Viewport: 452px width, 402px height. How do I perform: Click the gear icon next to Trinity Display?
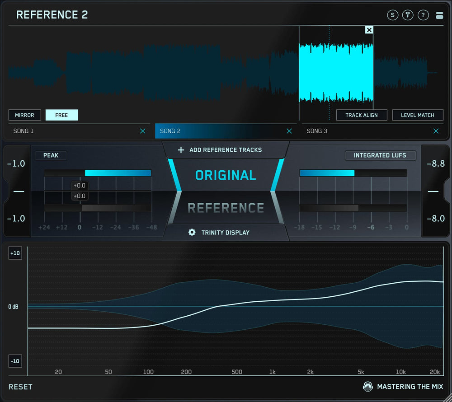click(x=192, y=233)
